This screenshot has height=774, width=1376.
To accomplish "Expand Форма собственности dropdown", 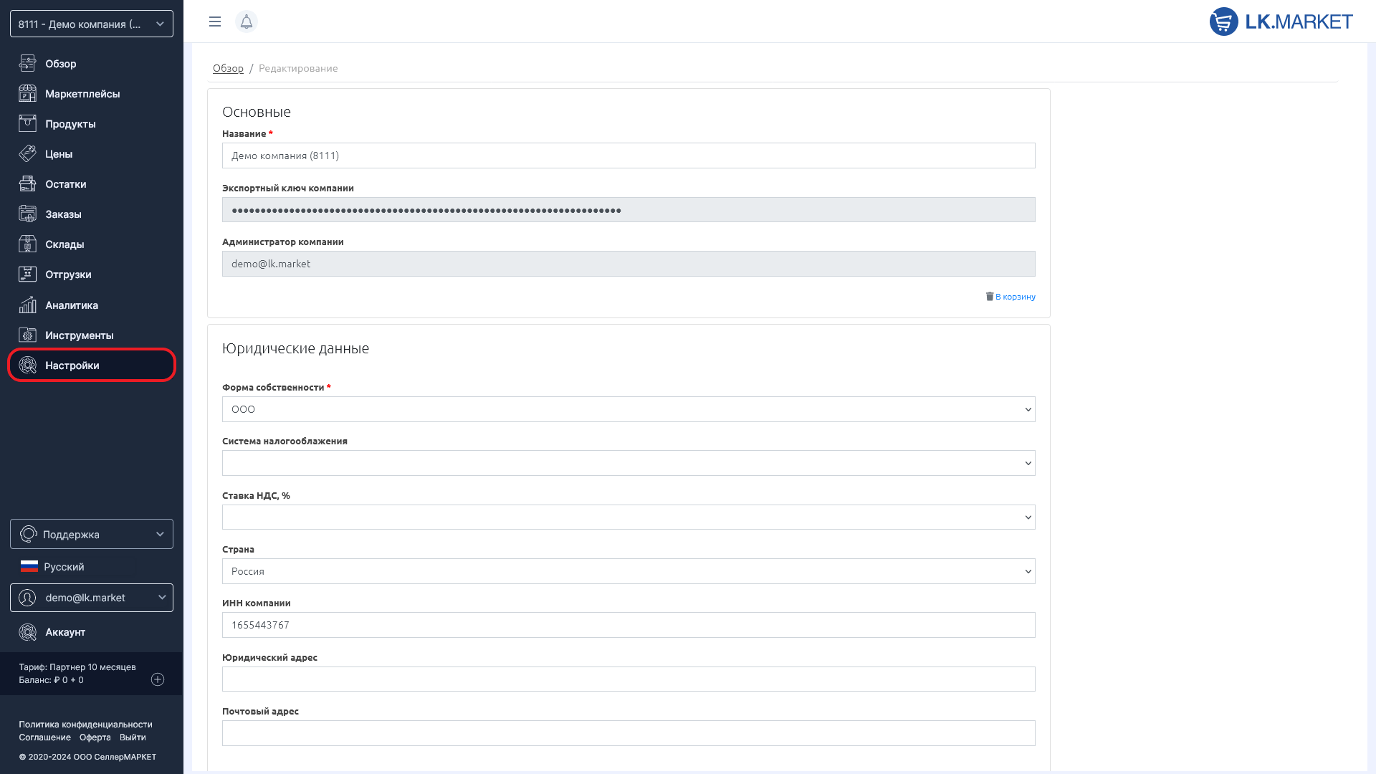I will pos(628,409).
